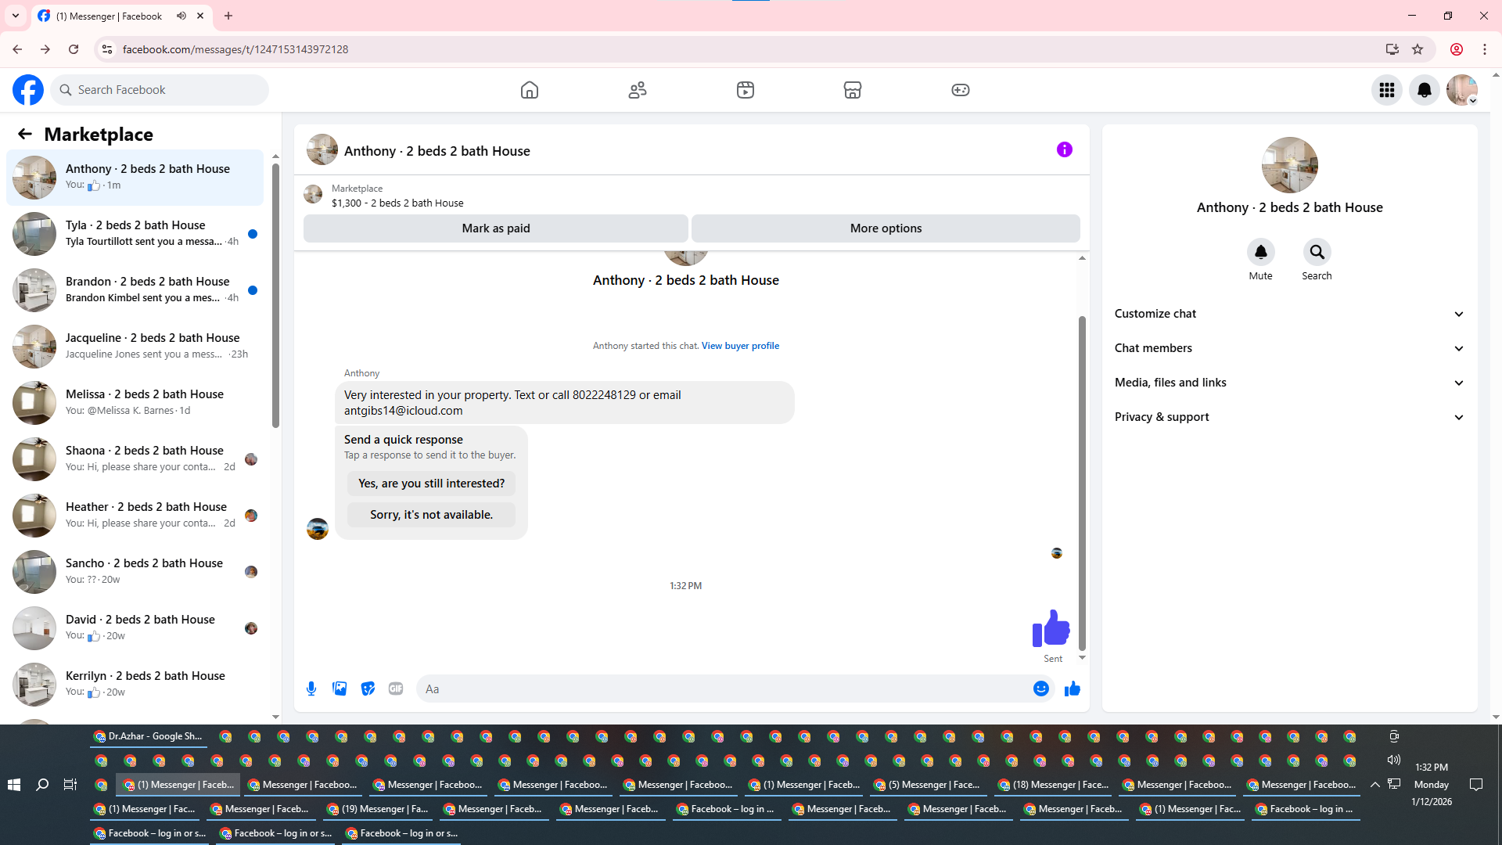Search in conversation using magnifier icon
Viewport: 1502px width, 845px height.
tap(1317, 253)
